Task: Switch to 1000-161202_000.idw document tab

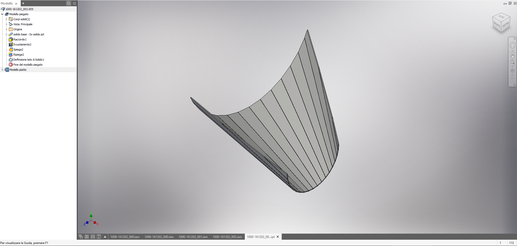Action: [x=159, y=237]
